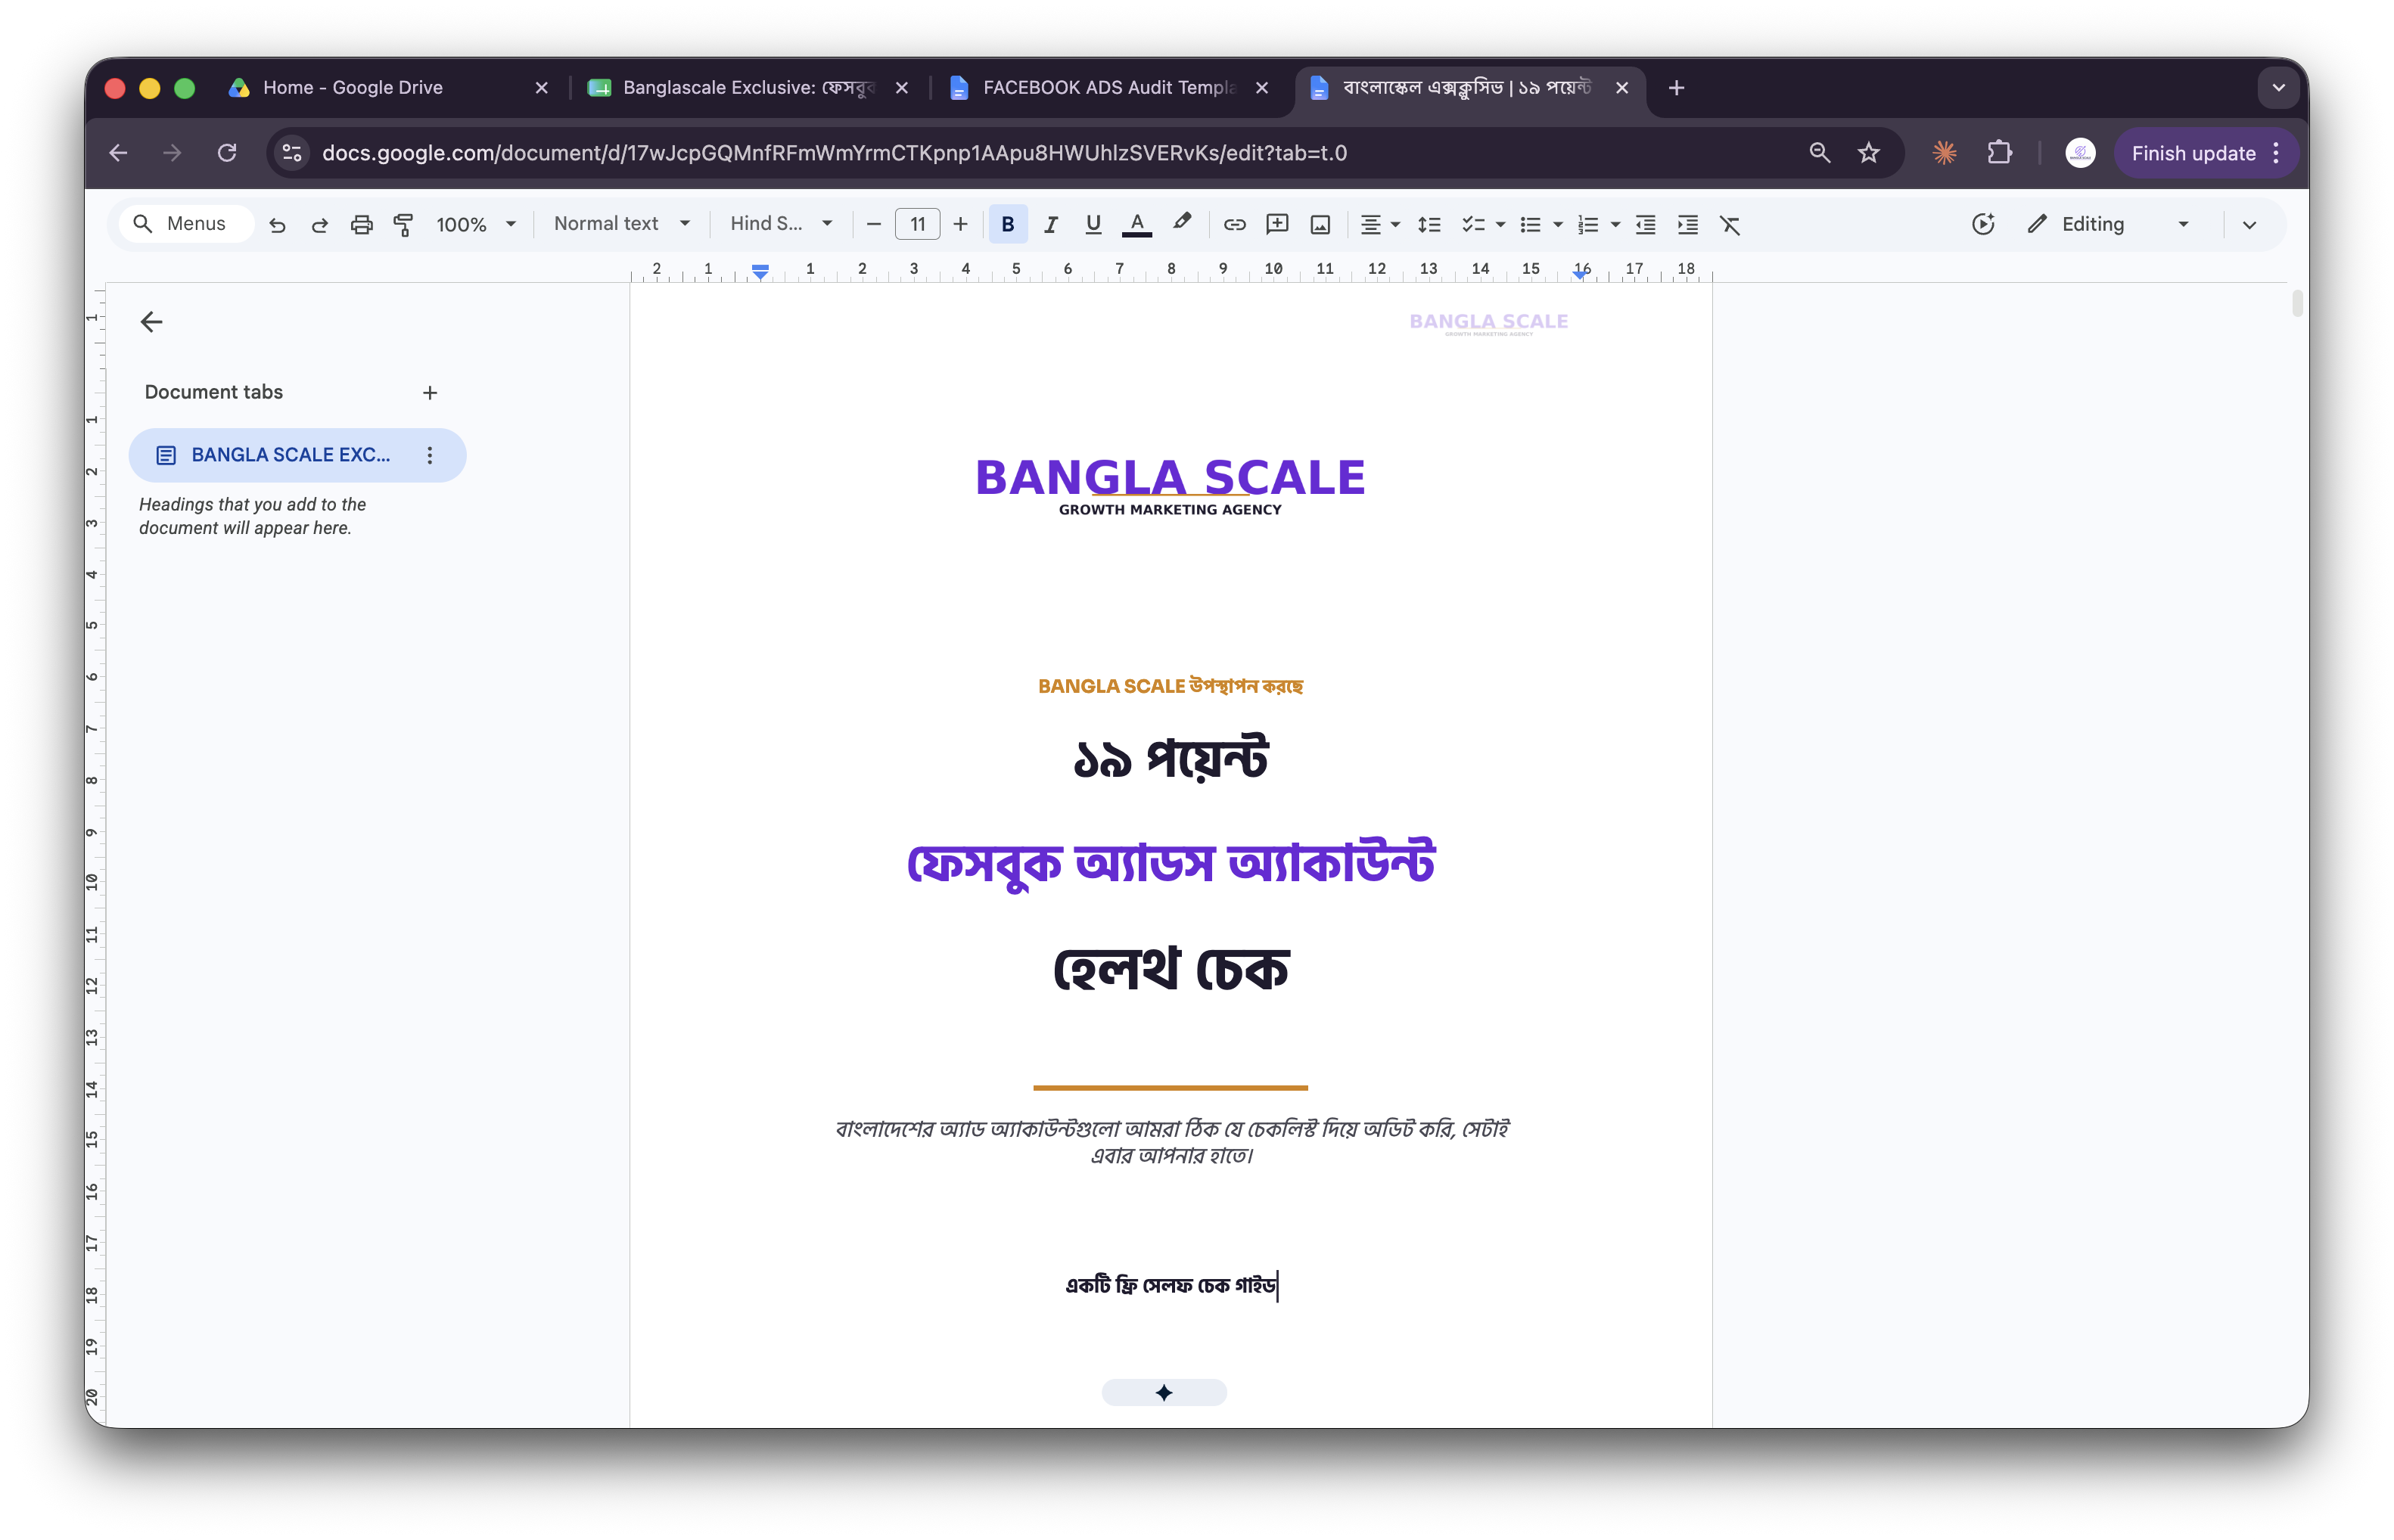Click the checklist icon

click(1472, 224)
